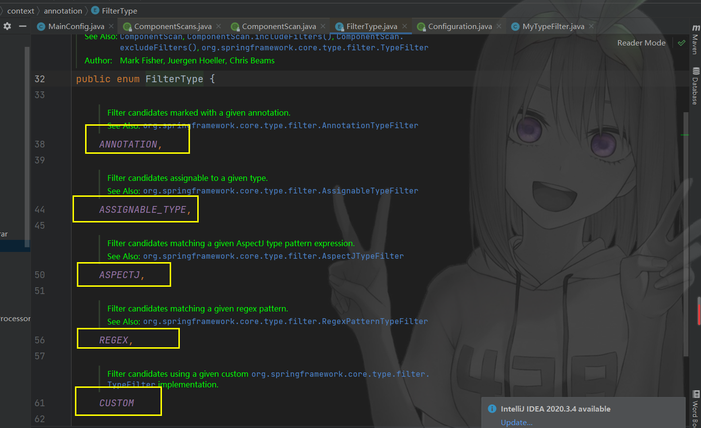Close FilterType.java tab
This screenshot has height=428, width=701.
[x=405, y=26]
